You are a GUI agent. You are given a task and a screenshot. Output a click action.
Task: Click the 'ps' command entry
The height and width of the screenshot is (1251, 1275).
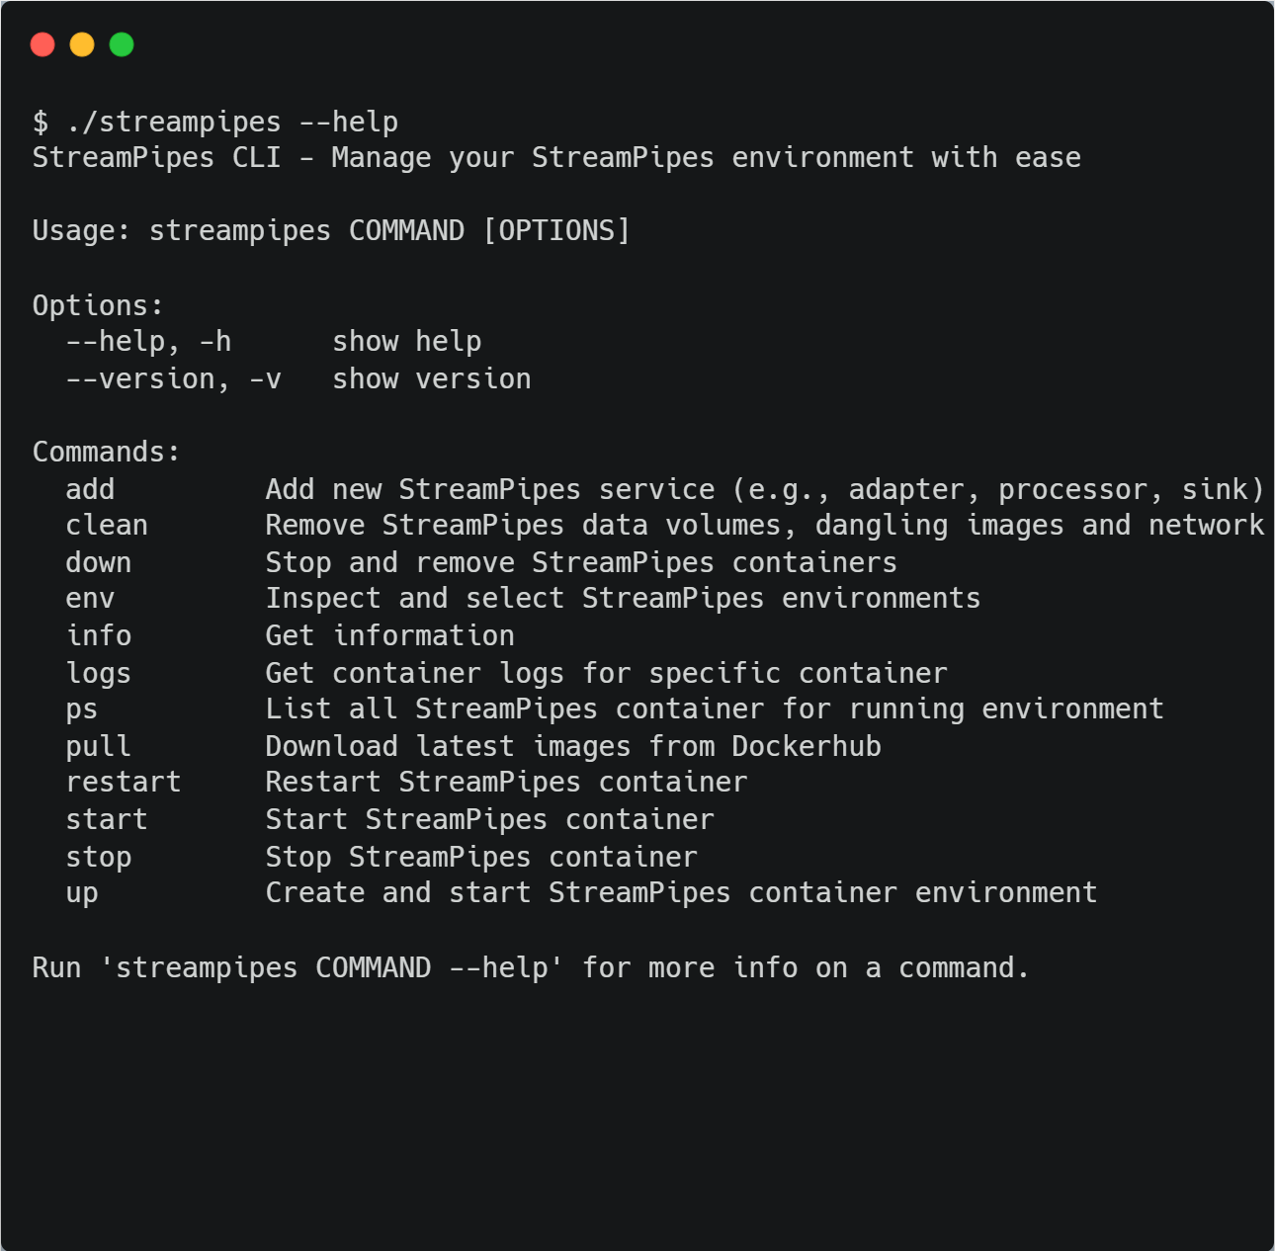point(82,709)
